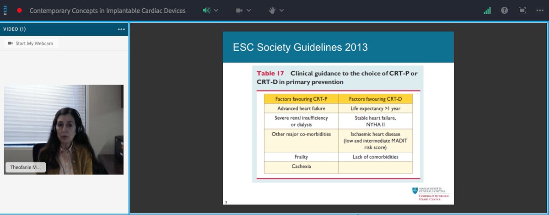Click meeting title Contemporary Concepts in Implantable Cardiac Devices
The height and width of the screenshot is (215, 549).
108,10
